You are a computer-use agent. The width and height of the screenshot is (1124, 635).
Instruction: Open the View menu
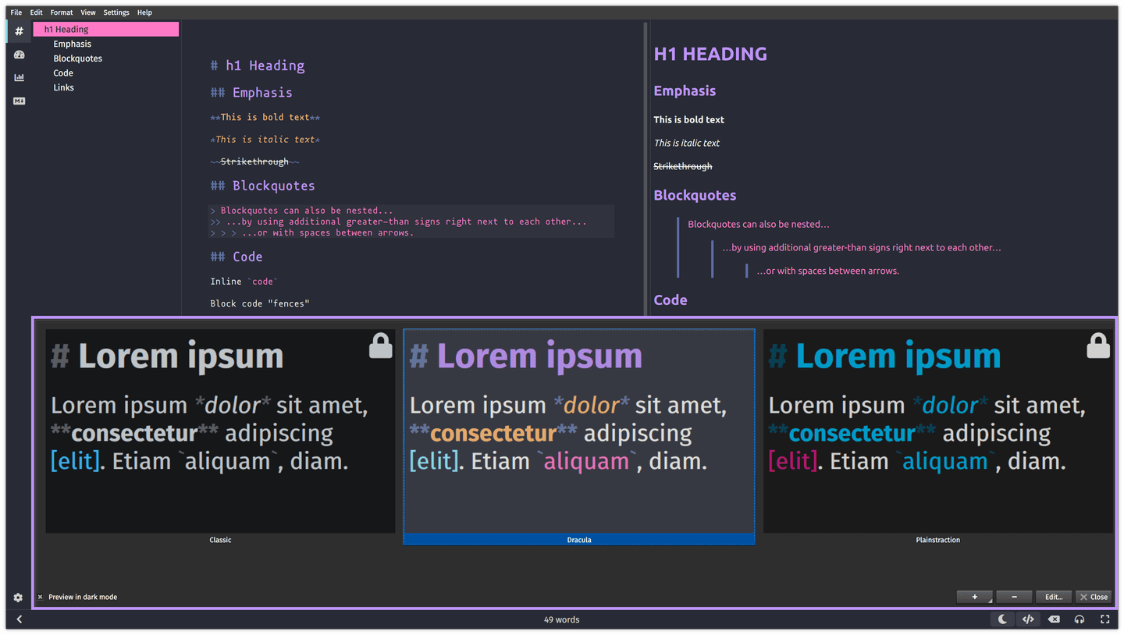(x=88, y=12)
